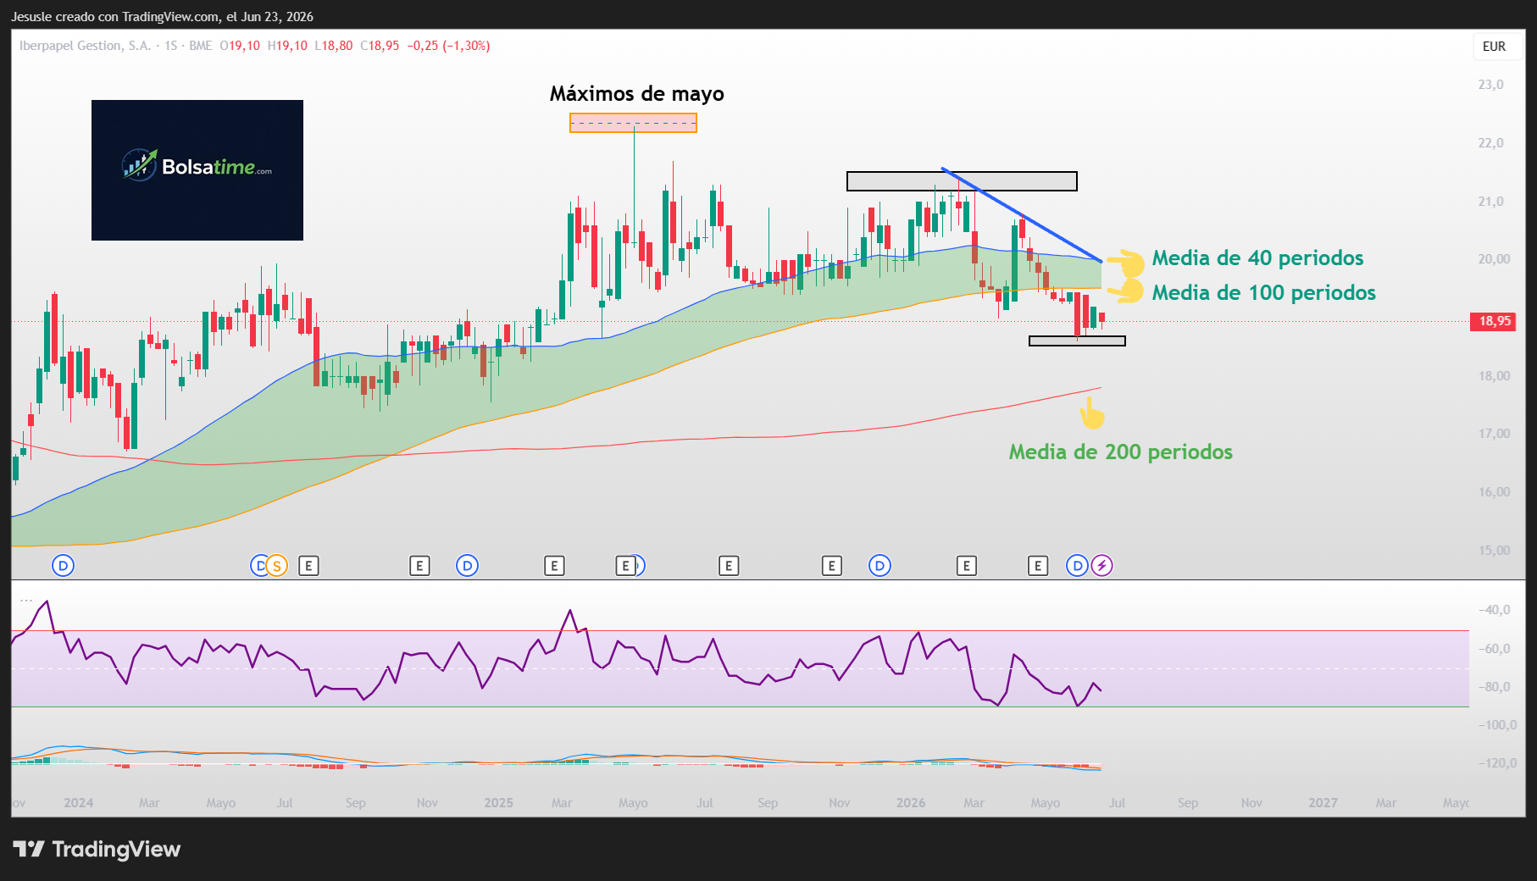Screen dimensions: 1537x881
Task: Click the 1S timeframe label
Action: point(171,46)
